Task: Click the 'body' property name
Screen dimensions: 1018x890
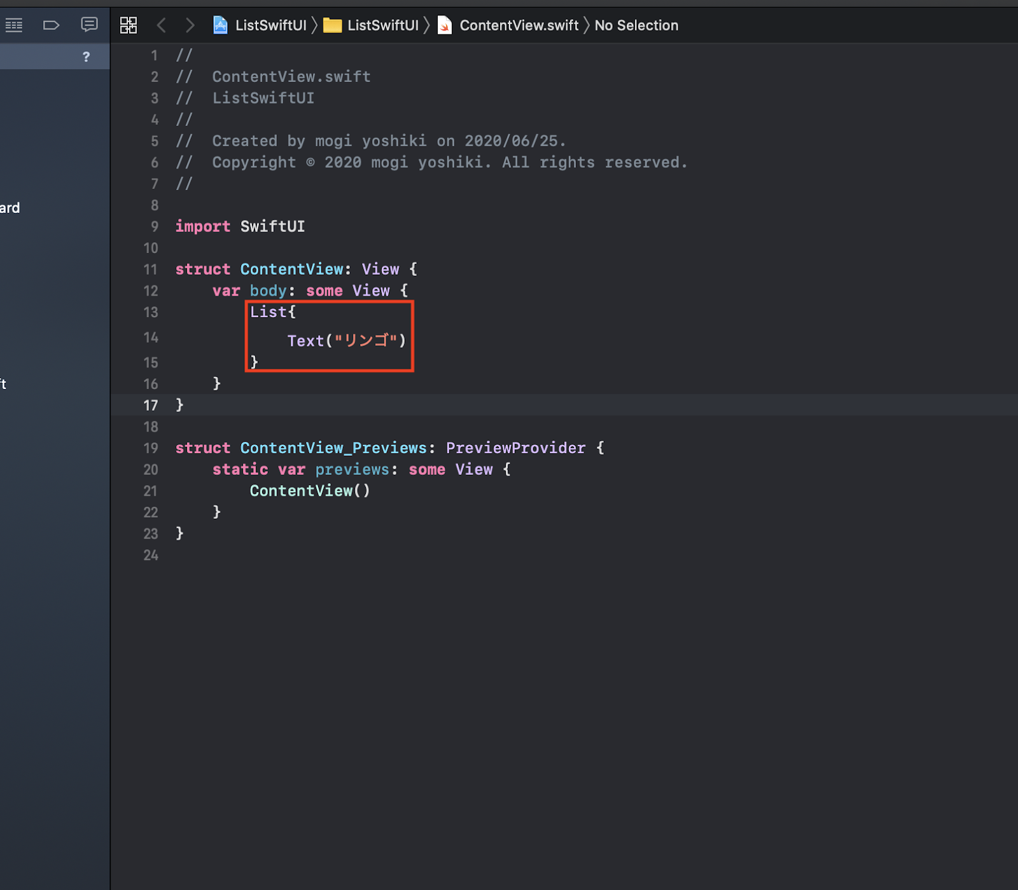Action: [x=268, y=291]
